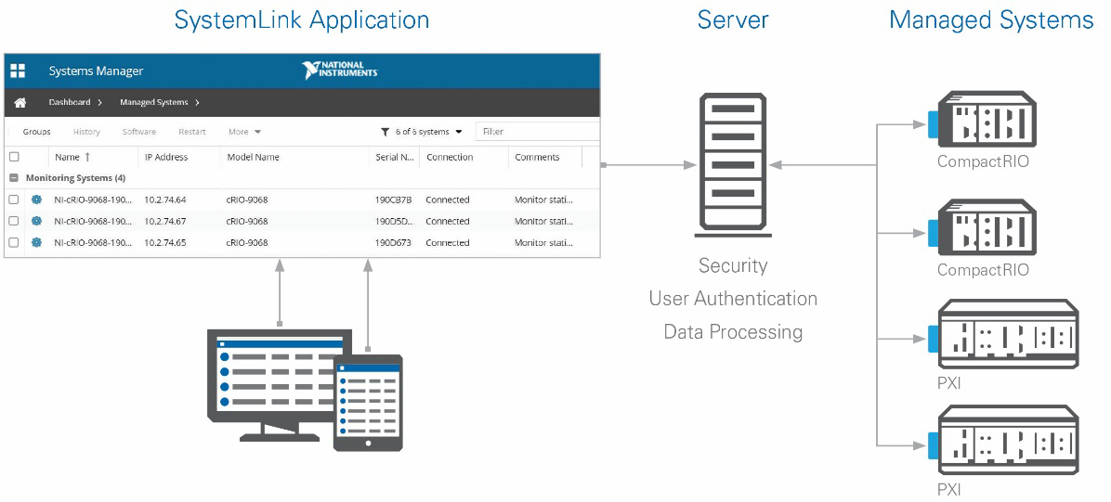Choose Software in the toolbar
Viewport: 1111px width, 502px height.
[139, 132]
